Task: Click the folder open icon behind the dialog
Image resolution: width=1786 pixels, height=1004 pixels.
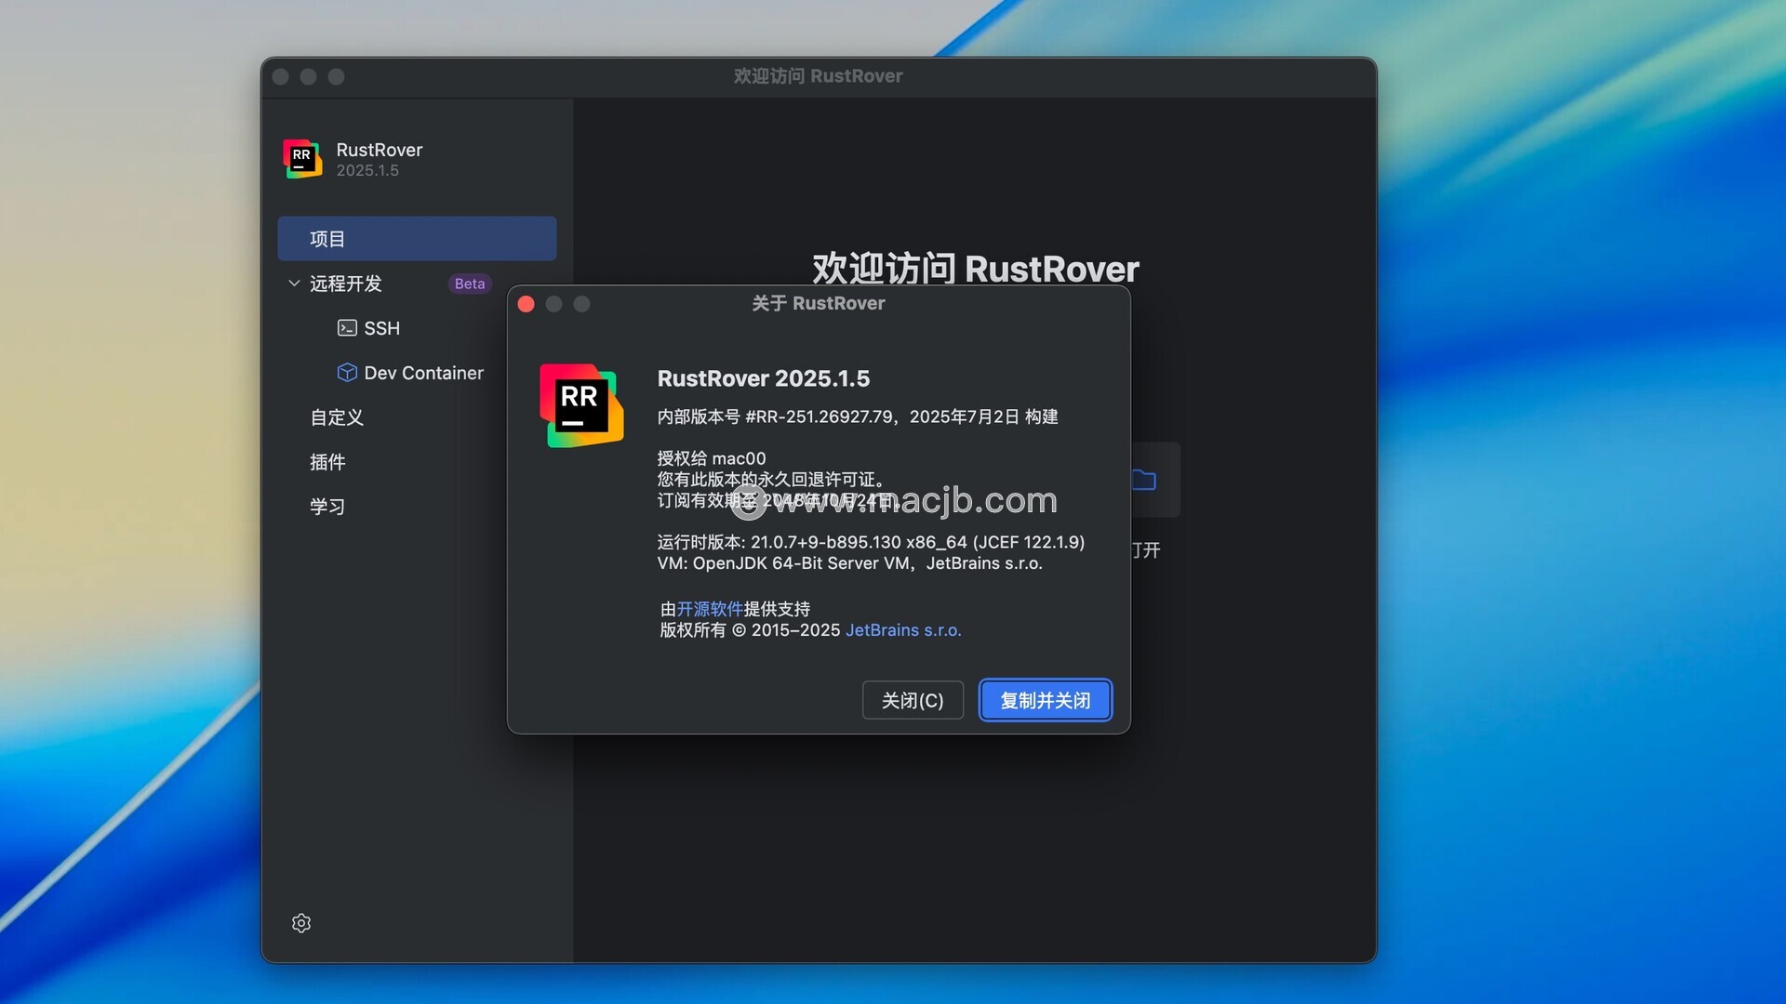Action: tap(1144, 481)
